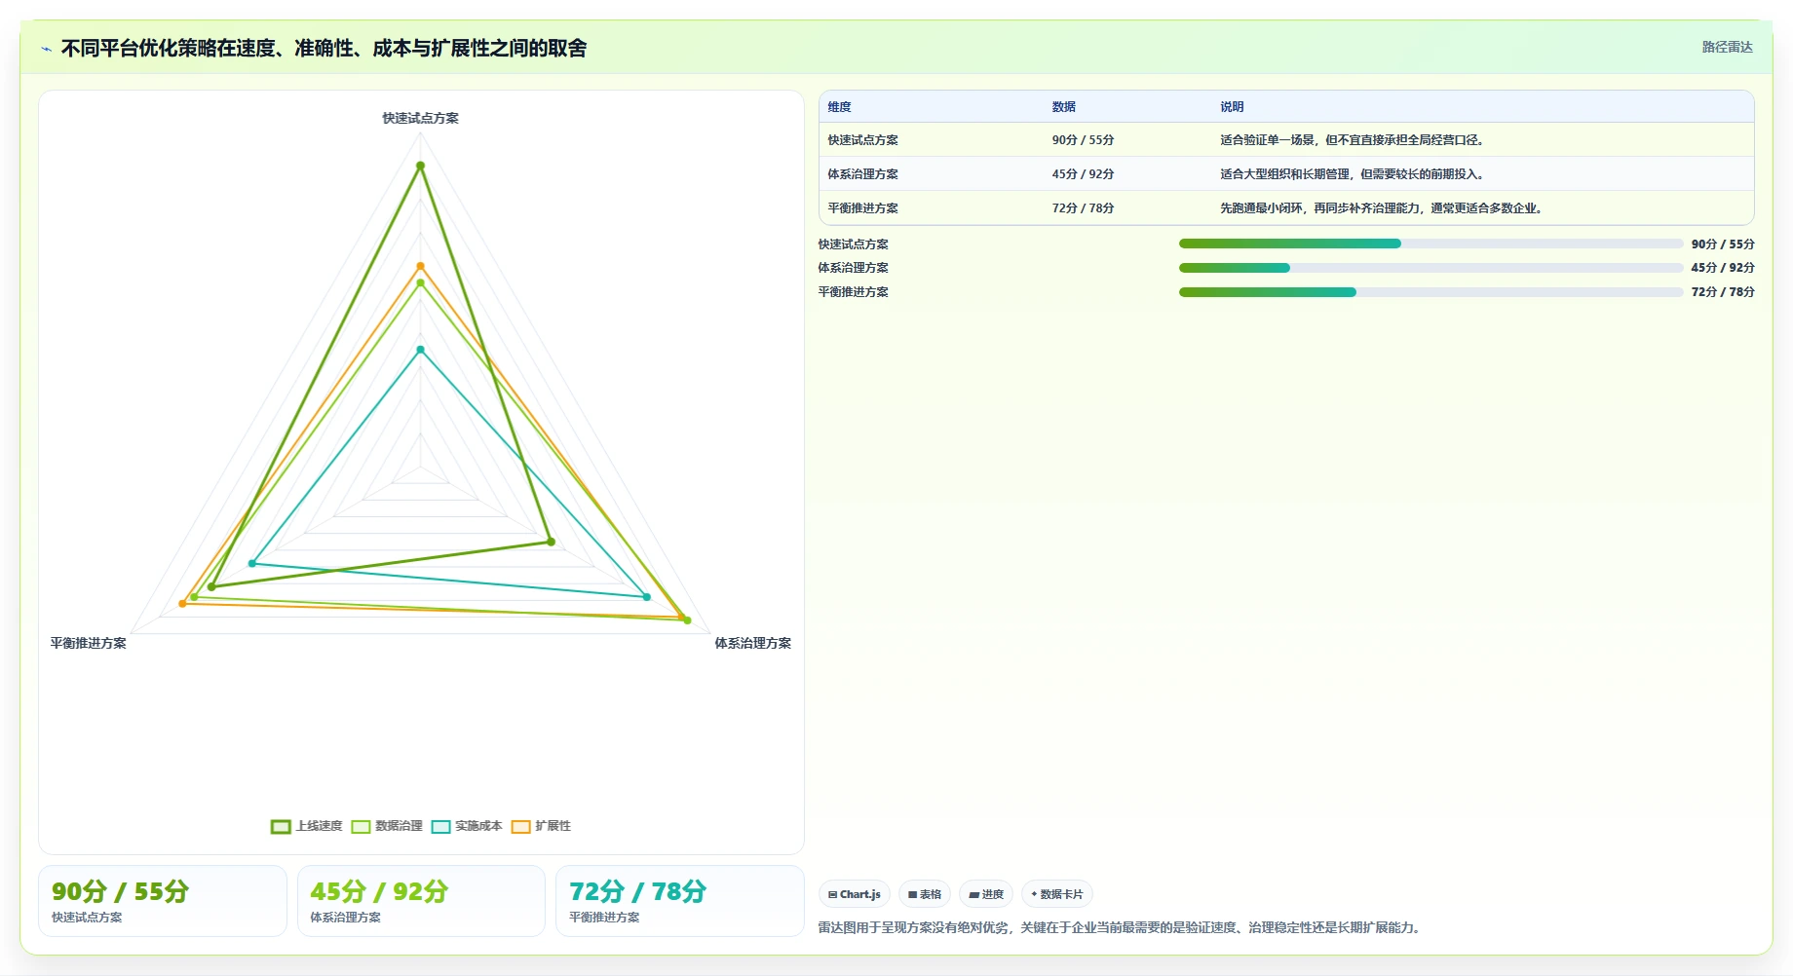Select the 体系治理方案 table row
1793x976 pixels.
[x=1286, y=174]
